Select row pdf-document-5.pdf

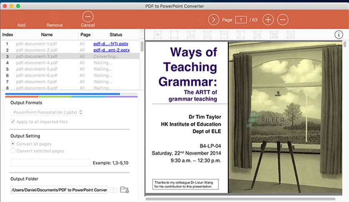[70, 69]
